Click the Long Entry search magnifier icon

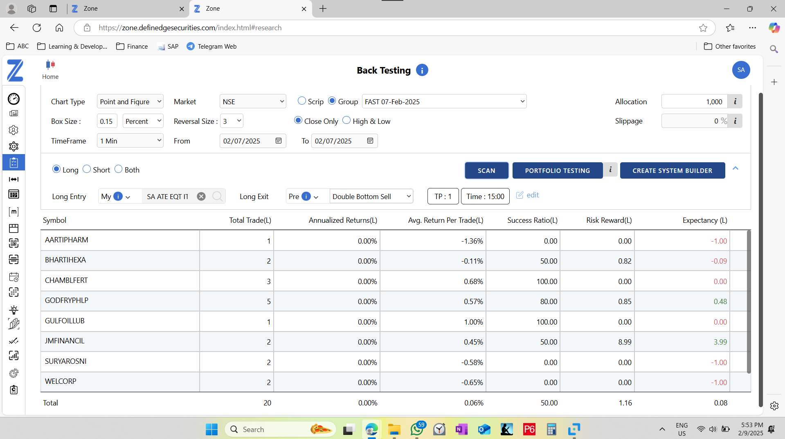(x=217, y=196)
